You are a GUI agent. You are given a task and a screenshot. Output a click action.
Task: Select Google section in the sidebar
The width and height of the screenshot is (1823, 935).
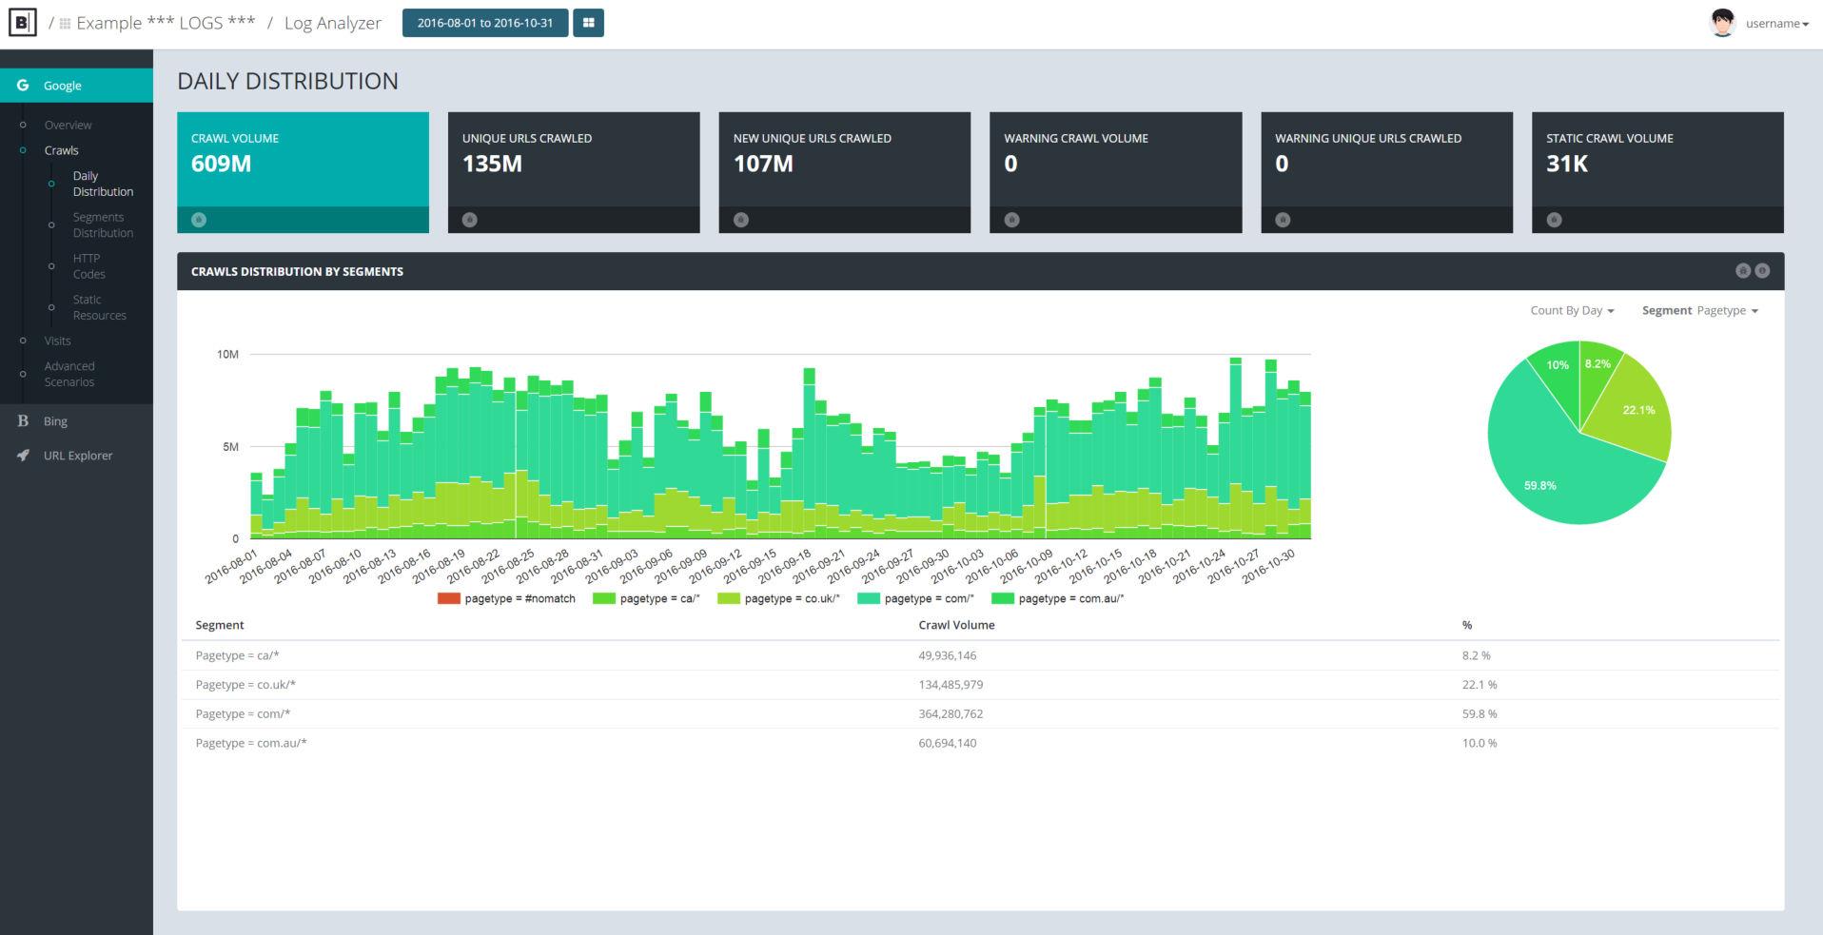(63, 85)
